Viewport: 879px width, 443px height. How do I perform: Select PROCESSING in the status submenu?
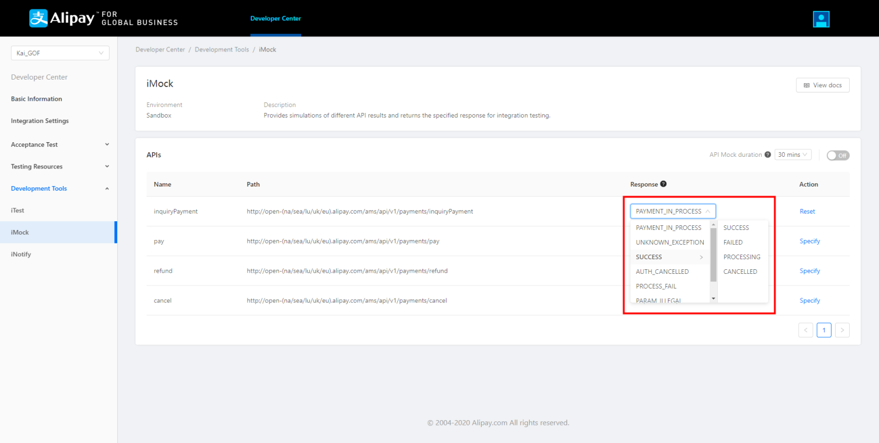742,257
